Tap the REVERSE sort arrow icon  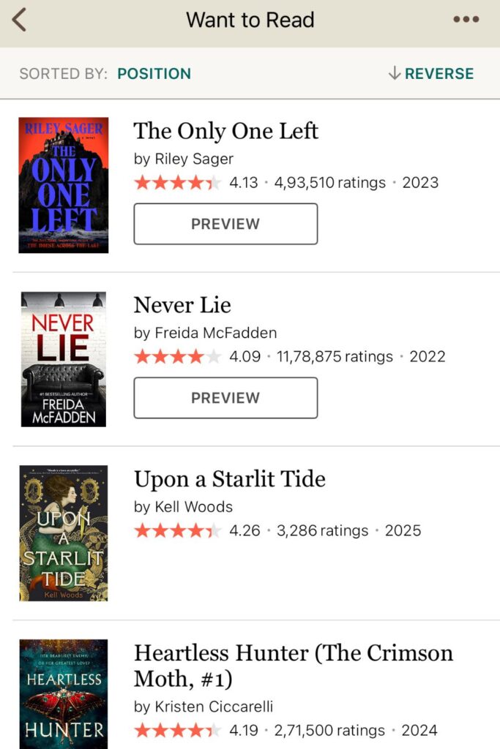395,73
